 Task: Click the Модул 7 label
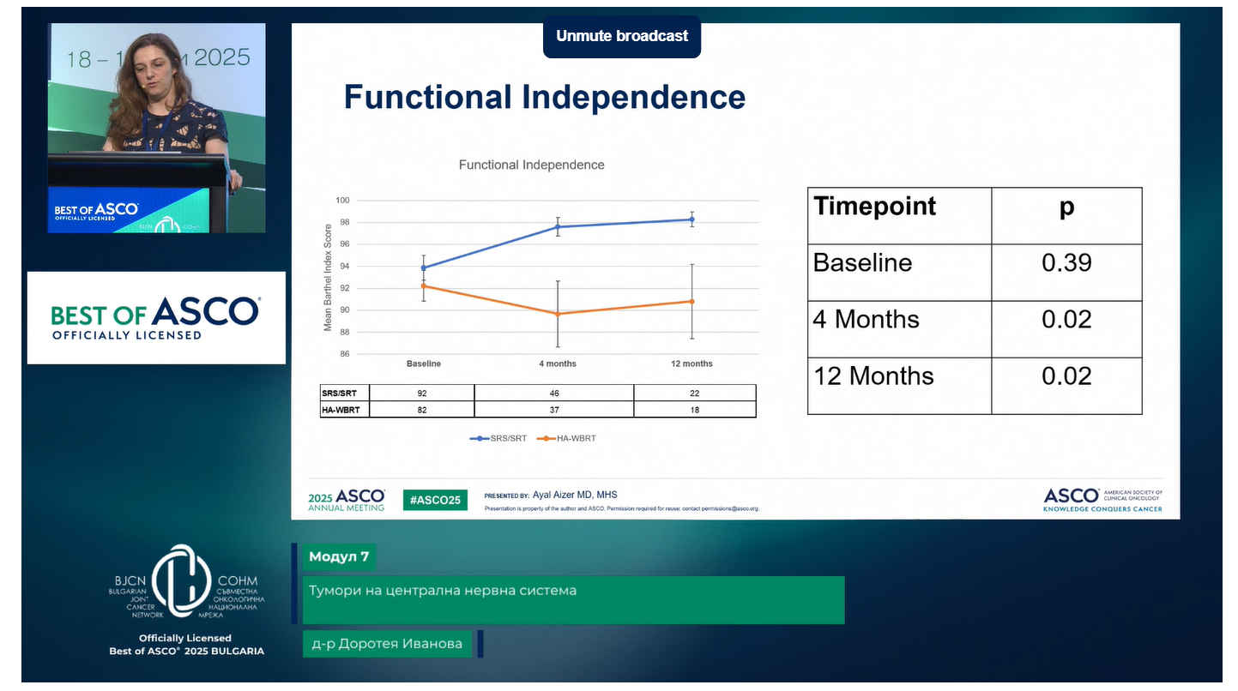click(339, 556)
